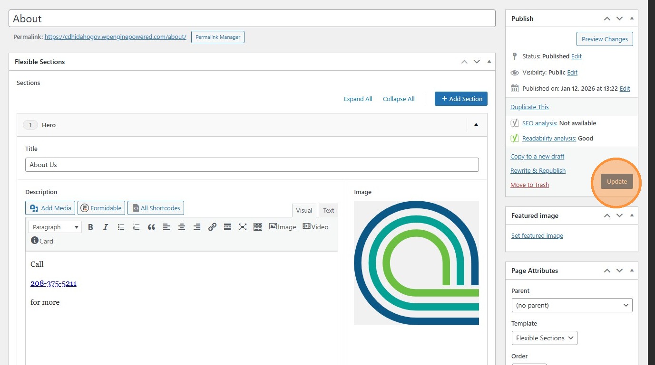Align text left

(166, 227)
